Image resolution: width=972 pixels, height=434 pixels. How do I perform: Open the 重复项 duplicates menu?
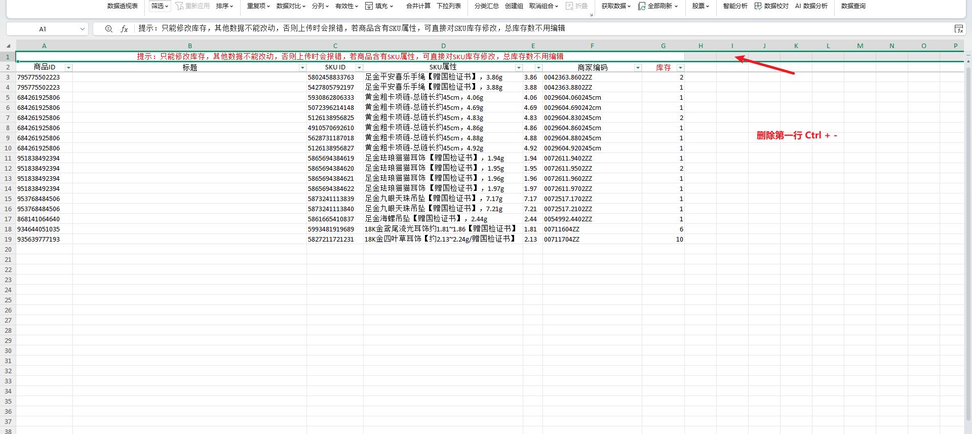258,6
